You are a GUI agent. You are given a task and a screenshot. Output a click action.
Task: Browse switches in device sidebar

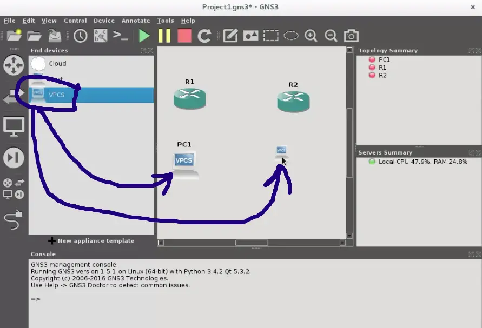(14, 96)
